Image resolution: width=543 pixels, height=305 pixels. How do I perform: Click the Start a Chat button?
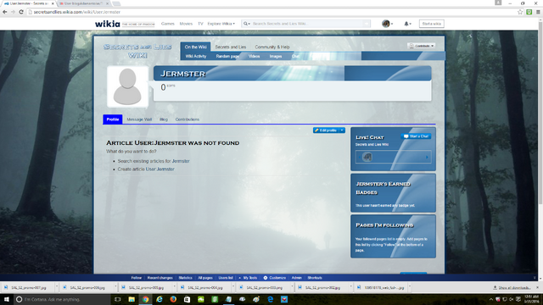(416, 136)
